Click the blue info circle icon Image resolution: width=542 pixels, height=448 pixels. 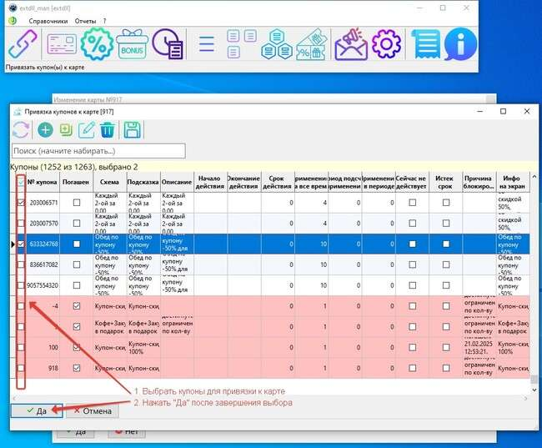tap(459, 44)
